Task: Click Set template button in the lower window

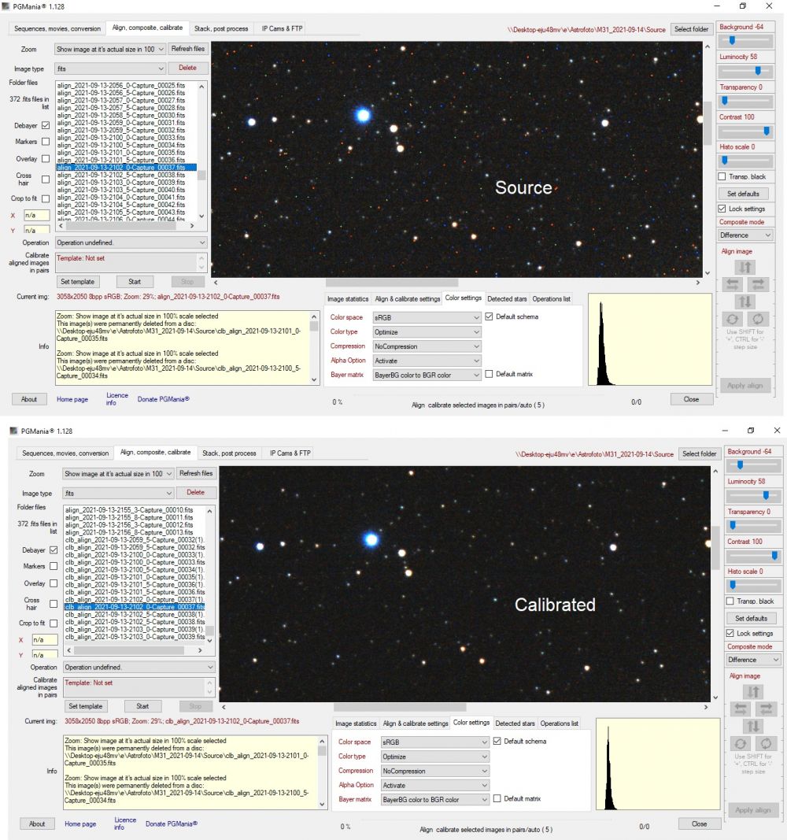Action: coord(85,706)
